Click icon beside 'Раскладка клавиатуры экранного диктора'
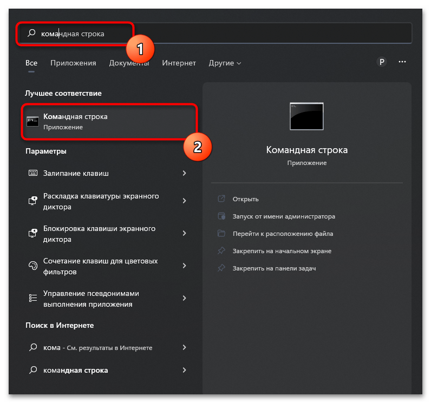431x403 pixels. click(x=33, y=201)
